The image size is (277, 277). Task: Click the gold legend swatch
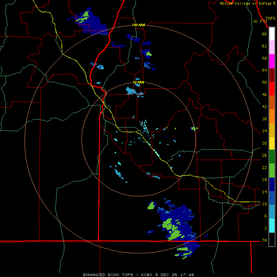click(x=272, y=130)
